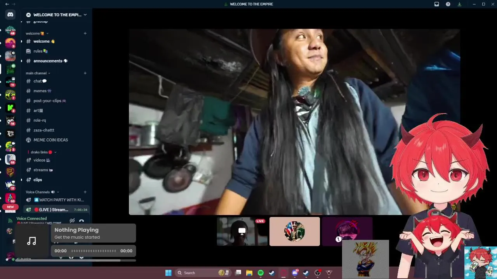Open first Steam icon on taskbar
Viewport: 497px width, 279px height.
coord(272,273)
